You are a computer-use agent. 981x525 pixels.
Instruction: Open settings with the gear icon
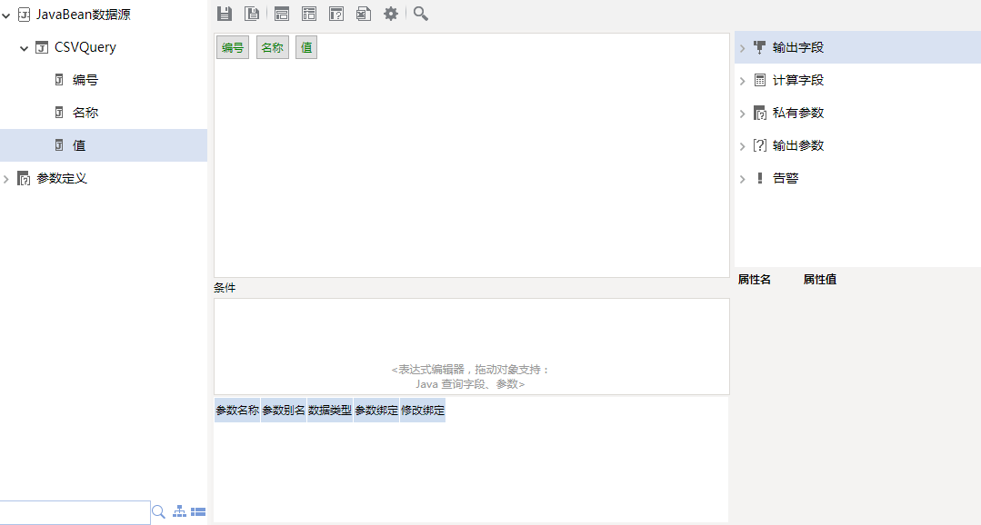click(x=391, y=13)
